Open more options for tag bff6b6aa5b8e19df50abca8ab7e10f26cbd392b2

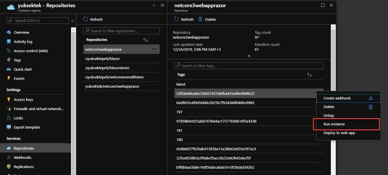318,167
